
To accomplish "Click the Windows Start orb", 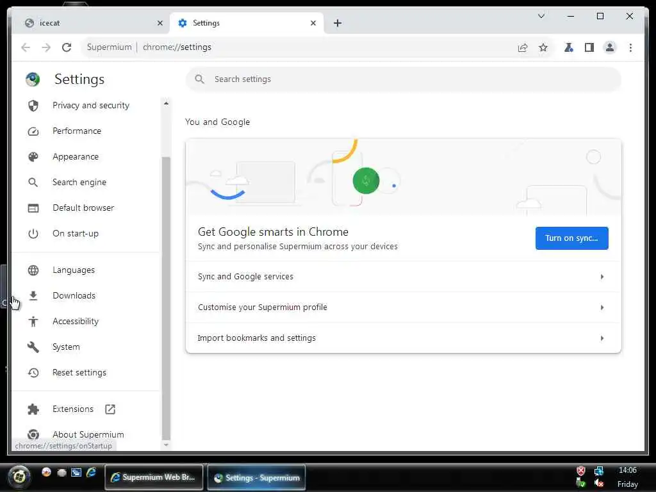I will pyautogui.click(x=19, y=477).
